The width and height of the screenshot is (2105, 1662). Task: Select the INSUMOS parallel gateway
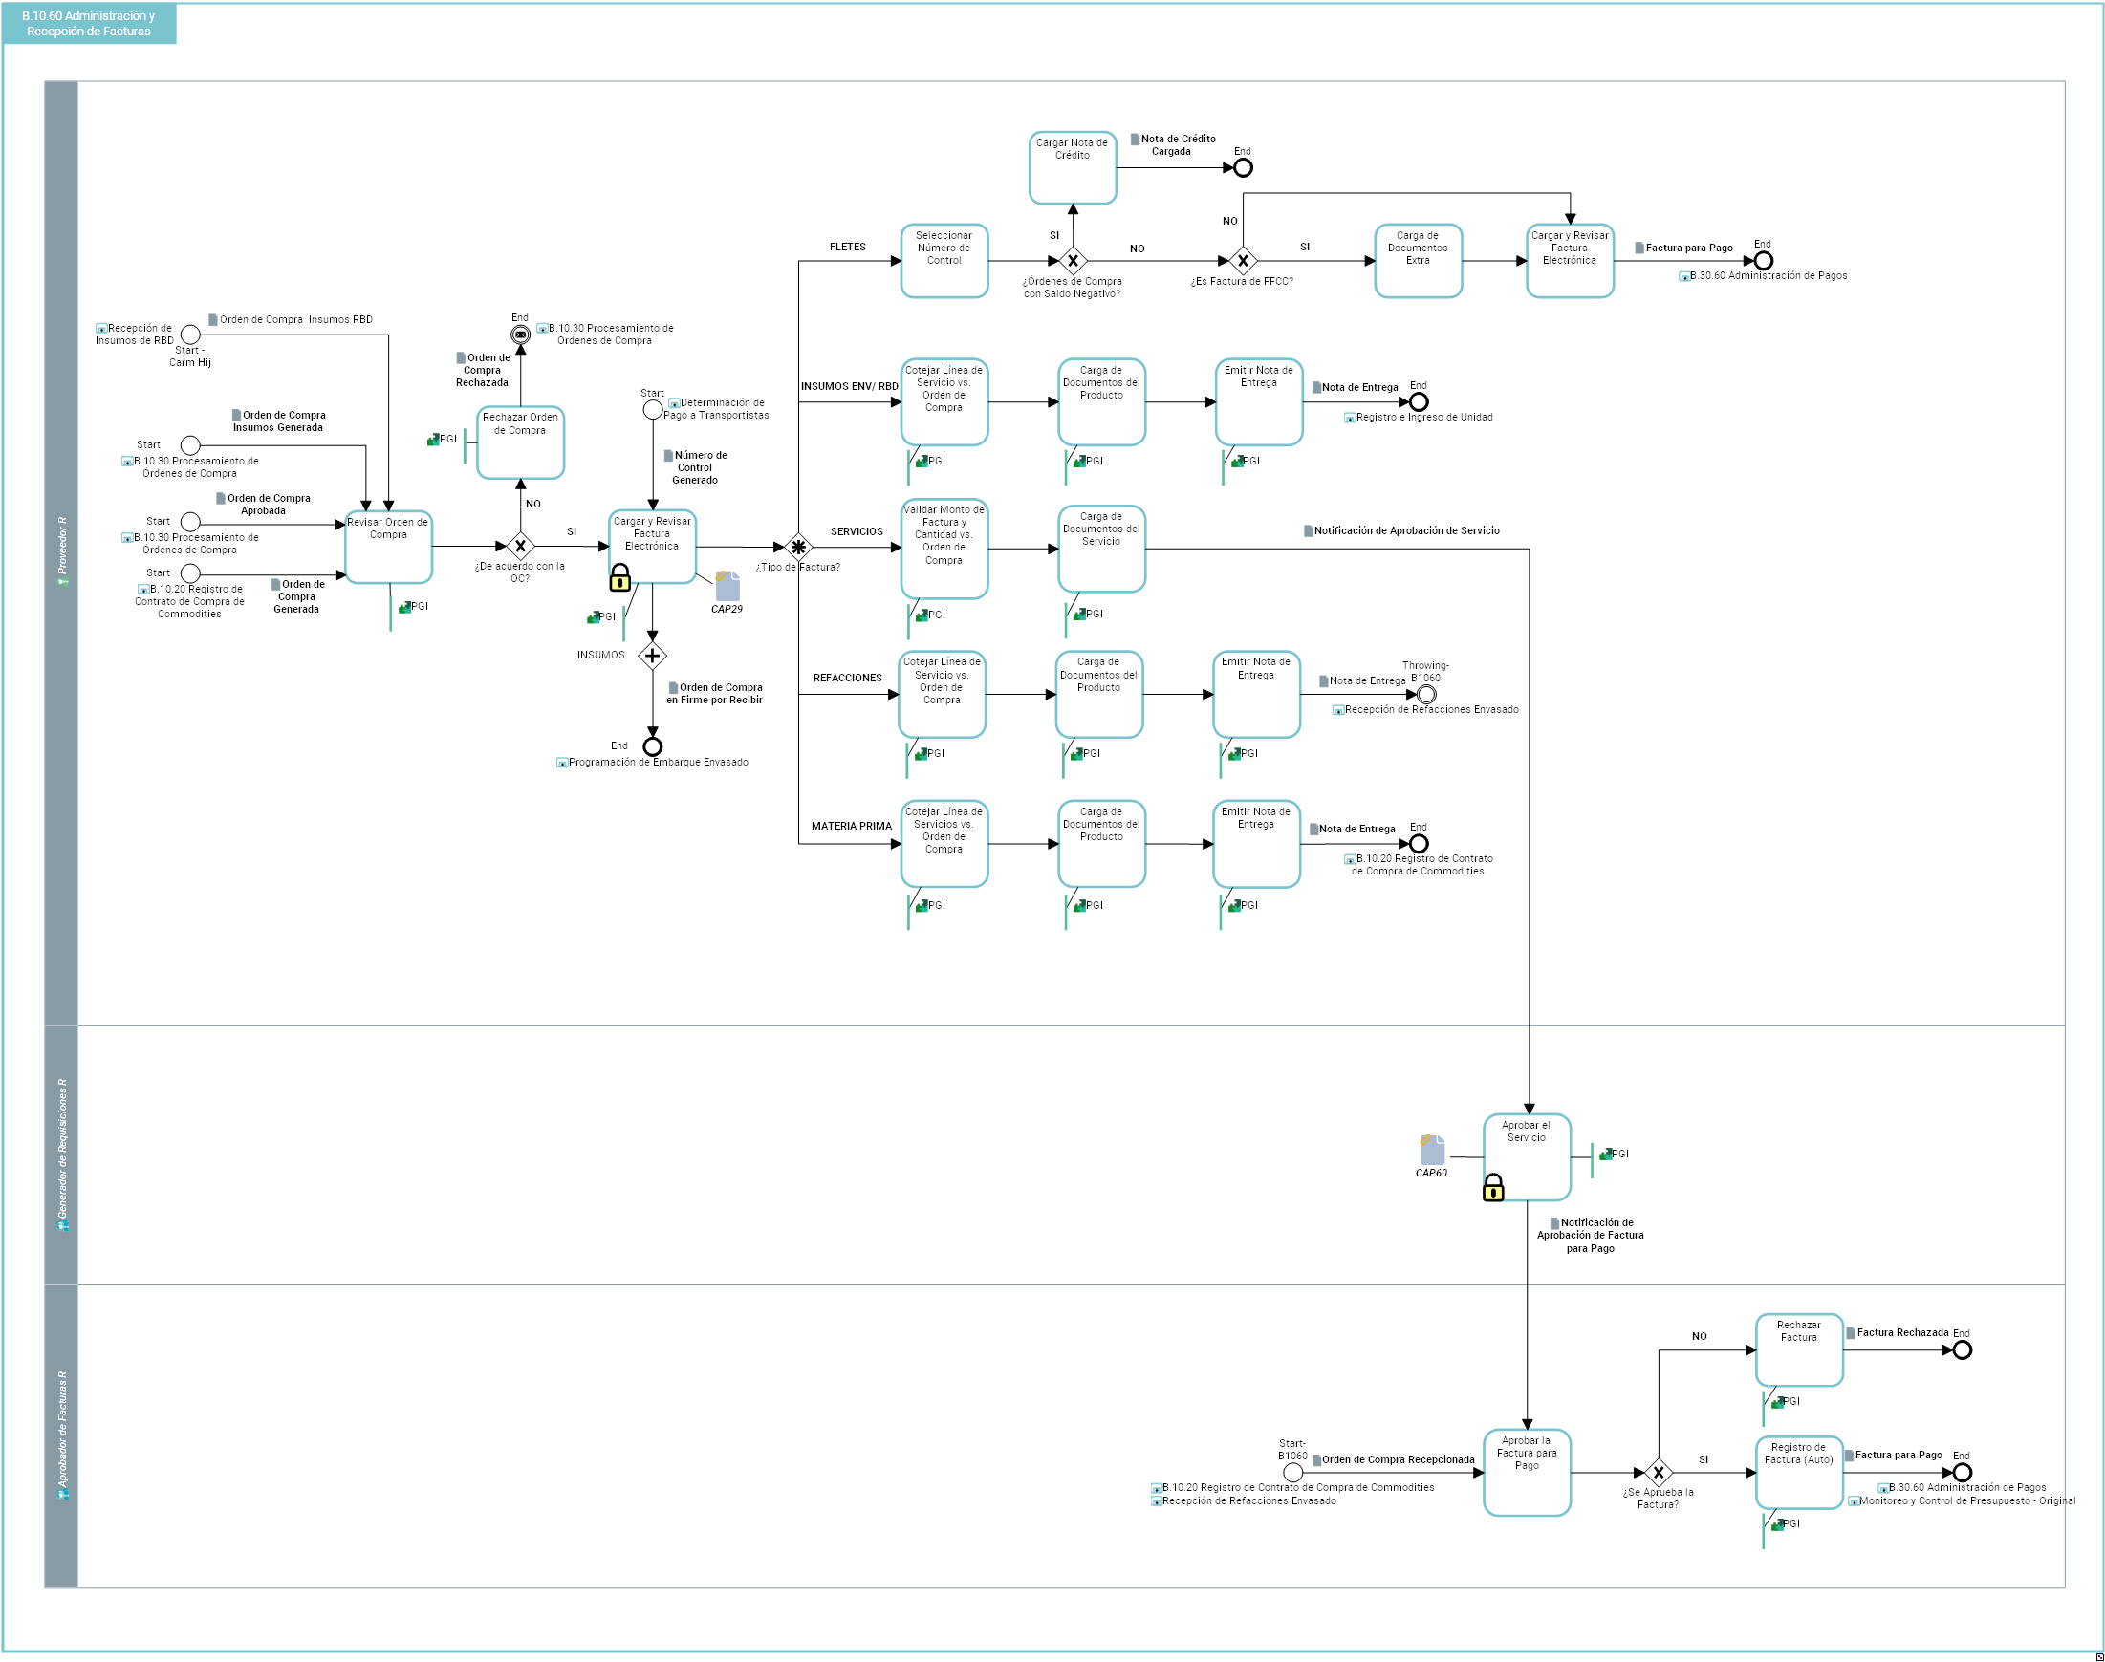click(x=652, y=656)
